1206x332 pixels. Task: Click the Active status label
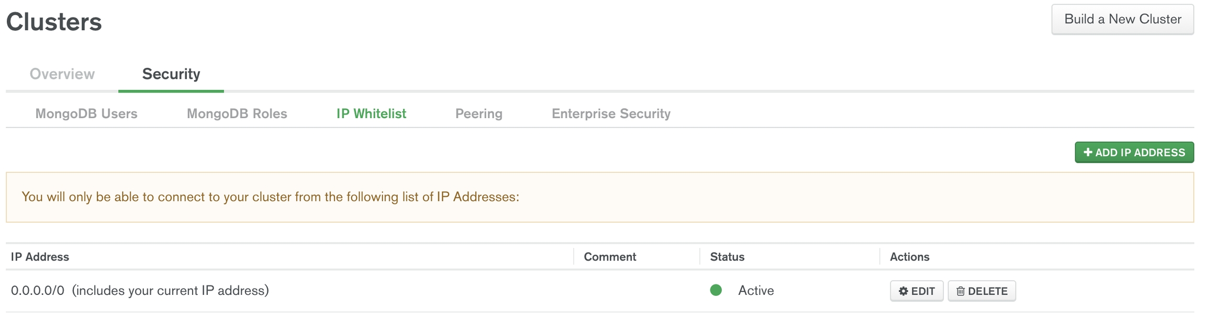click(x=756, y=291)
